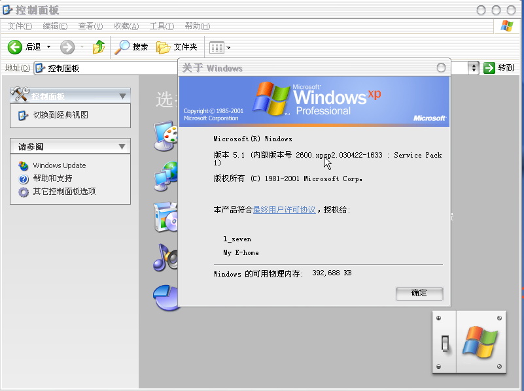Collapse the 控制面板 side panel
Viewport: 524px width, 391px height.
(x=122, y=97)
